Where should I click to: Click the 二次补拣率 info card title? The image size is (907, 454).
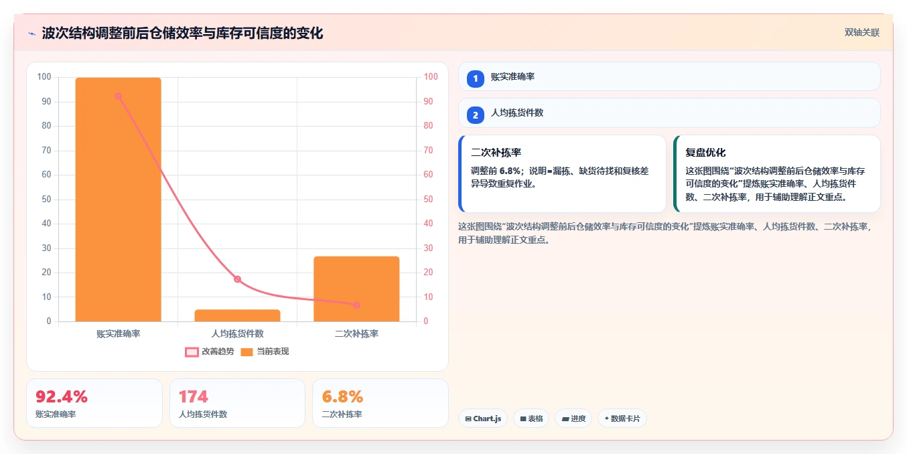(x=496, y=153)
